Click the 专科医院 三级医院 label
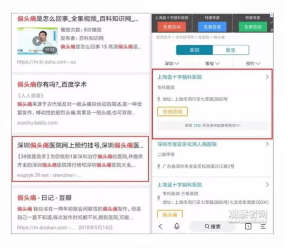The height and width of the screenshot is (248, 288). pos(180,194)
